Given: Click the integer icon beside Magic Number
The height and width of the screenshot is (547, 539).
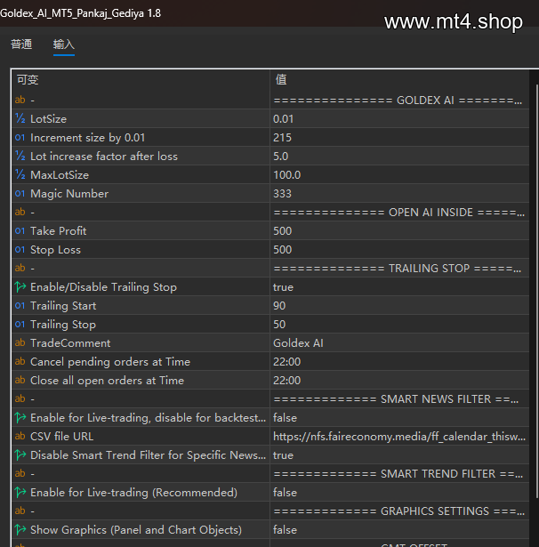Looking at the screenshot, I should click(x=20, y=194).
